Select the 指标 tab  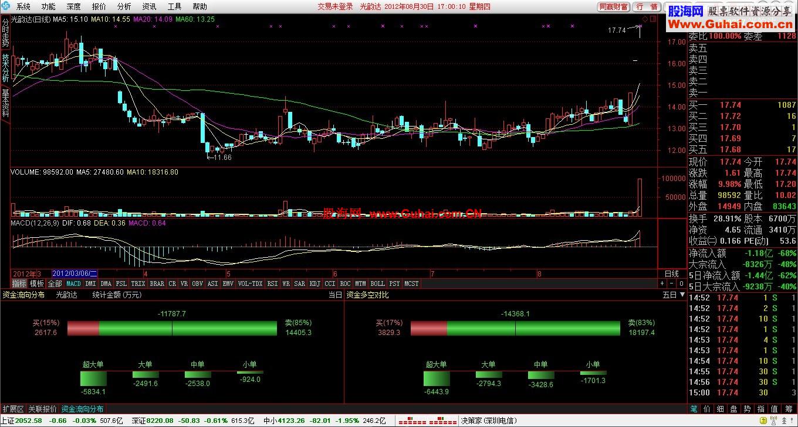click(19, 283)
